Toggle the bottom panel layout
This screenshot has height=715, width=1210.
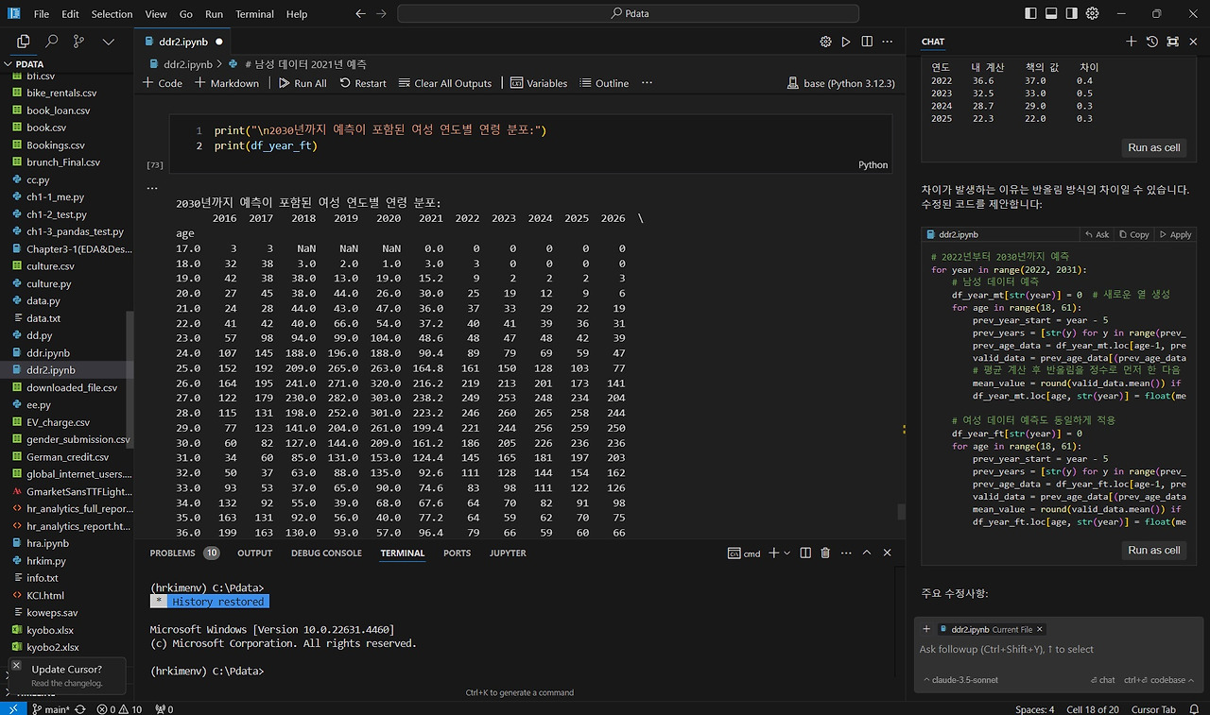(x=1050, y=13)
